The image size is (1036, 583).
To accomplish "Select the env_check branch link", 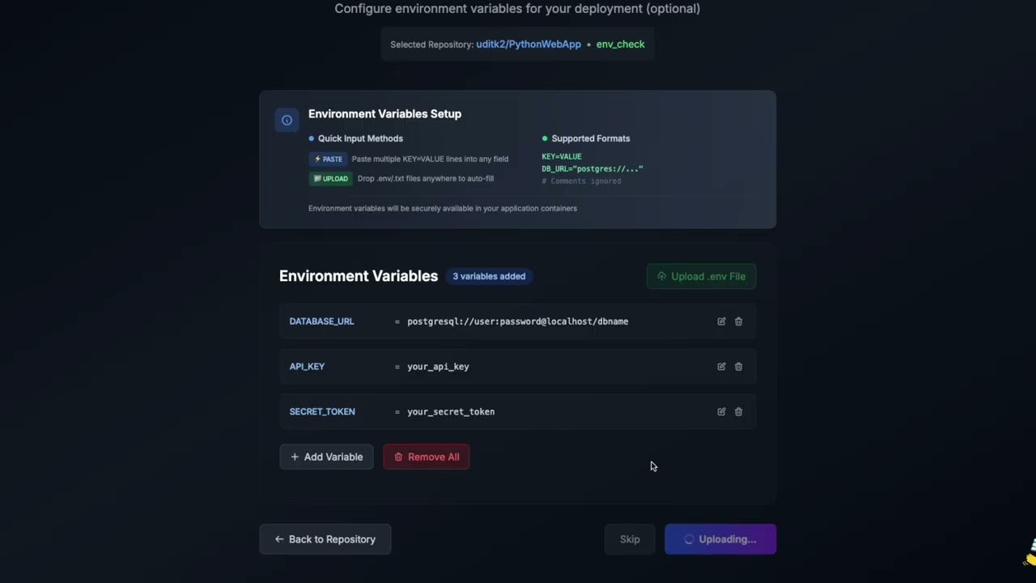I will click(x=620, y=45).
